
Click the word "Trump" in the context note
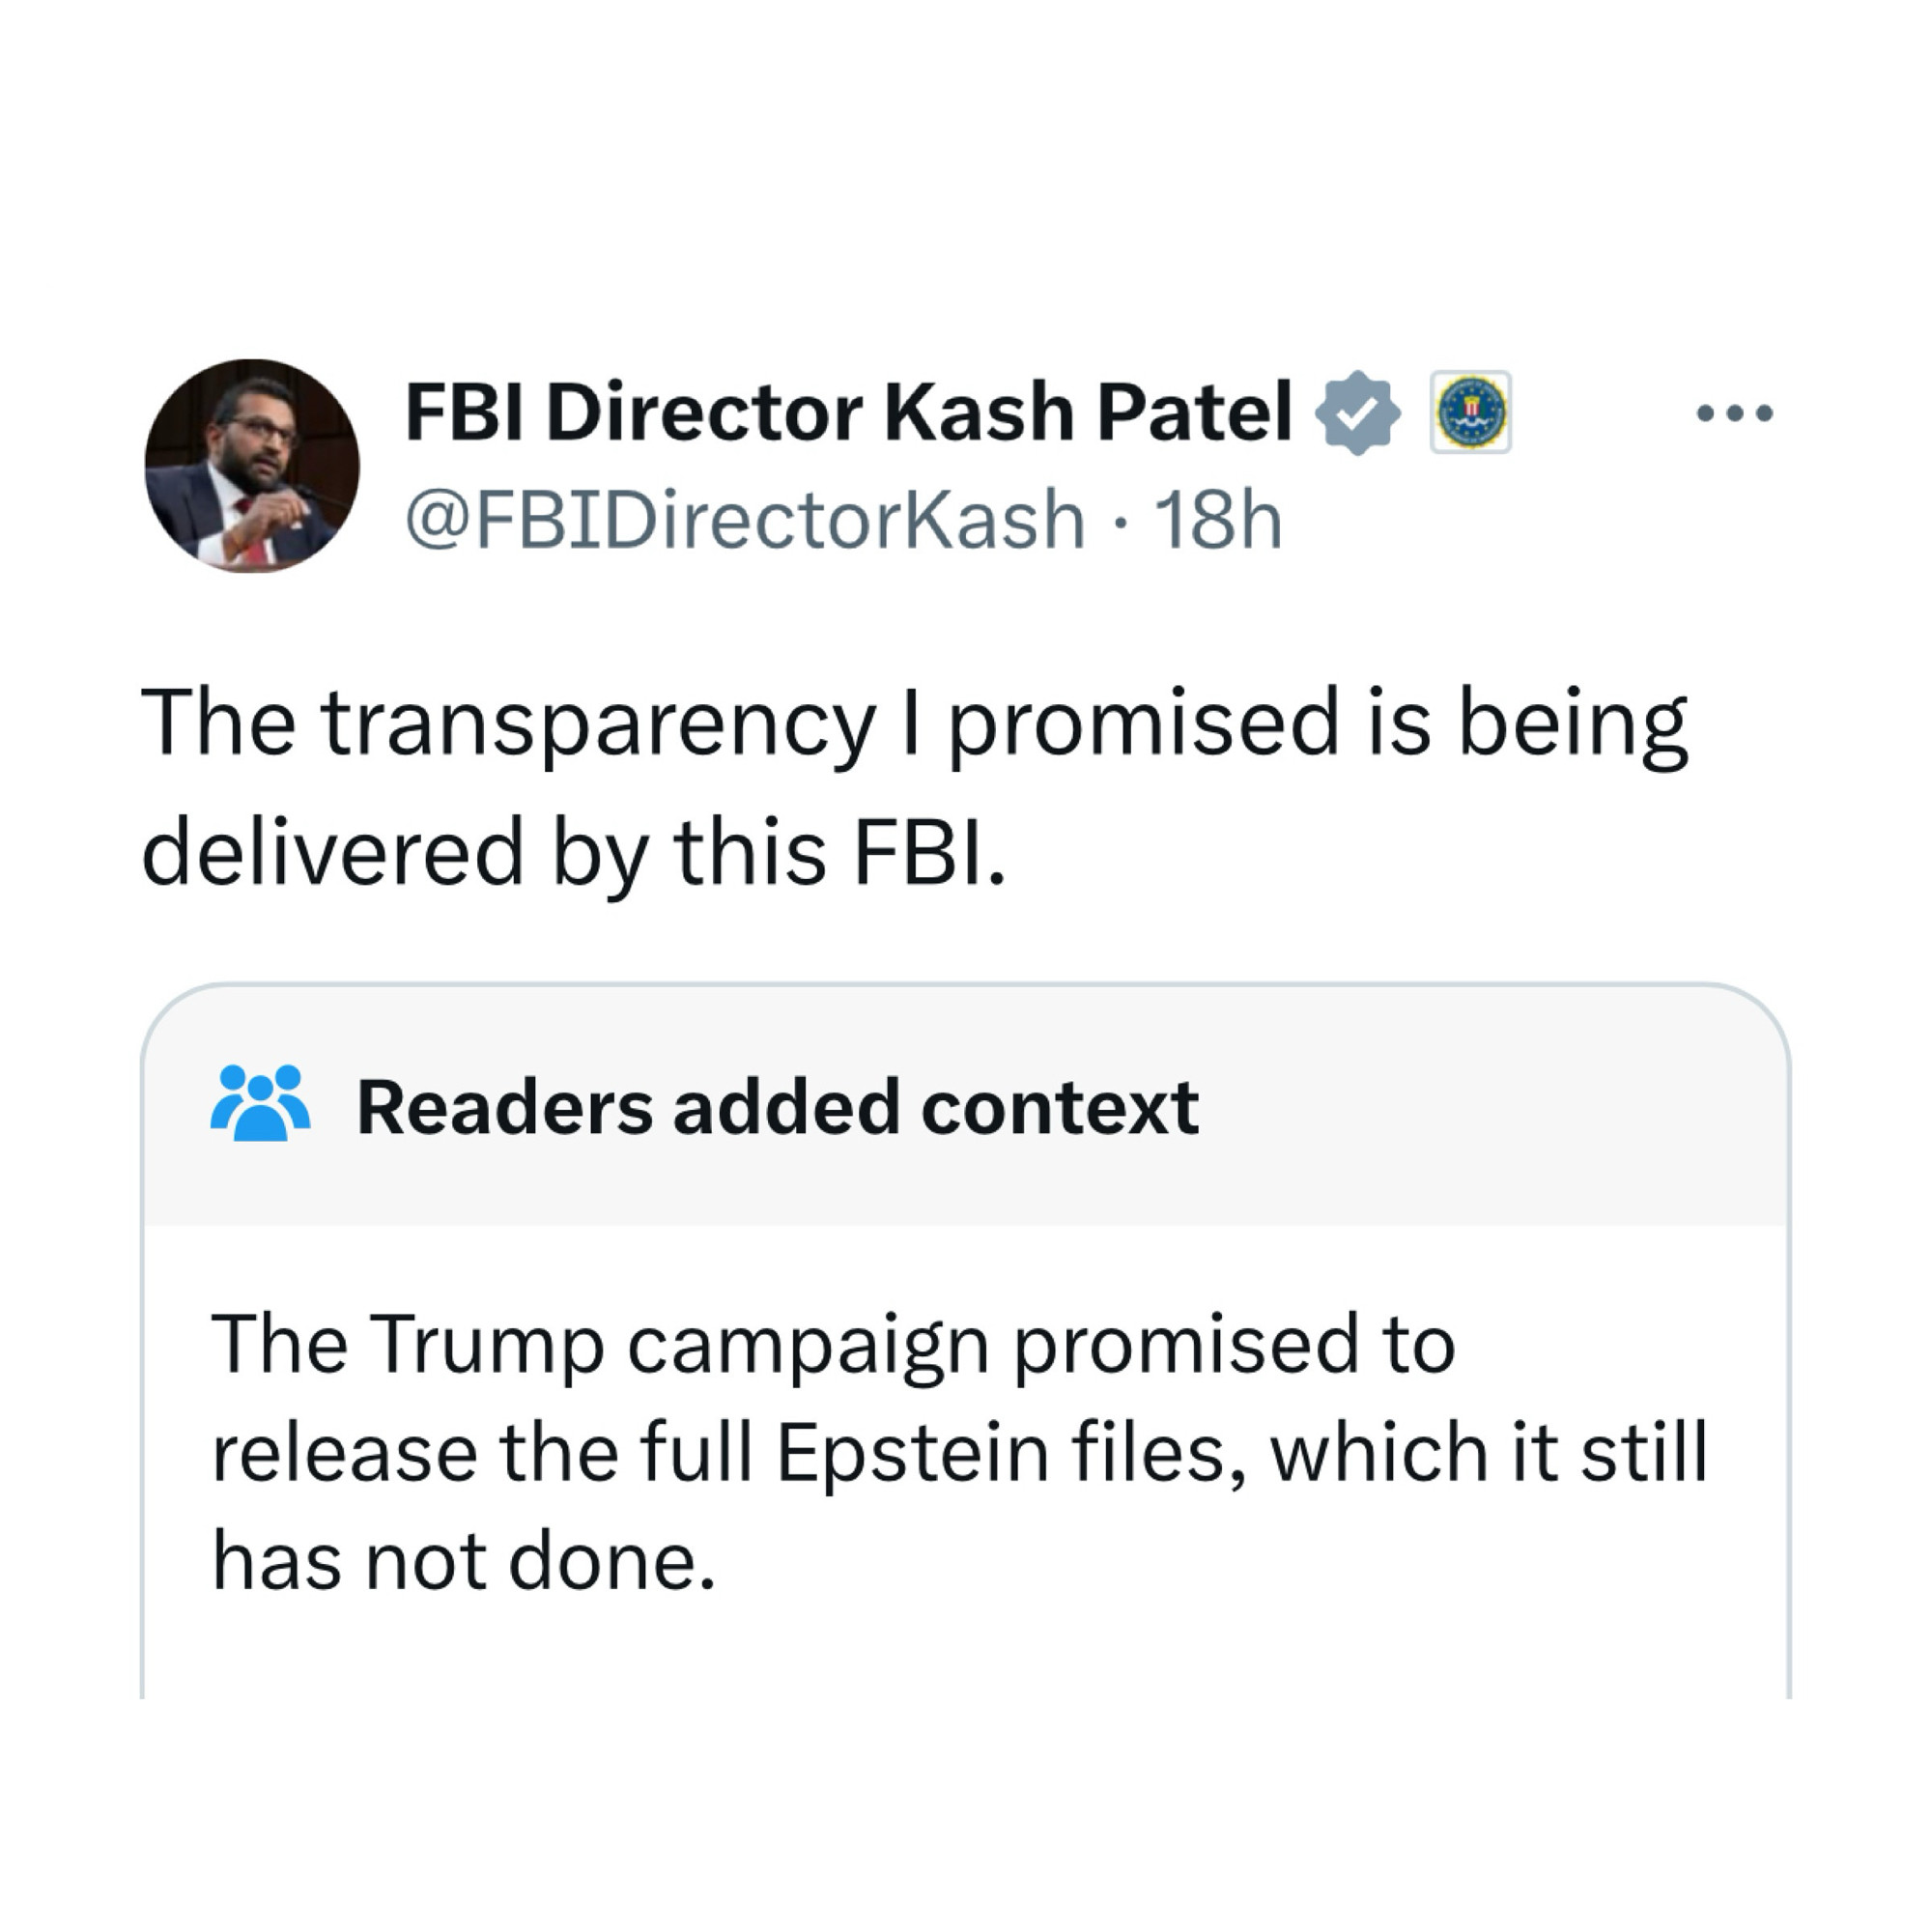point(487,1345)
